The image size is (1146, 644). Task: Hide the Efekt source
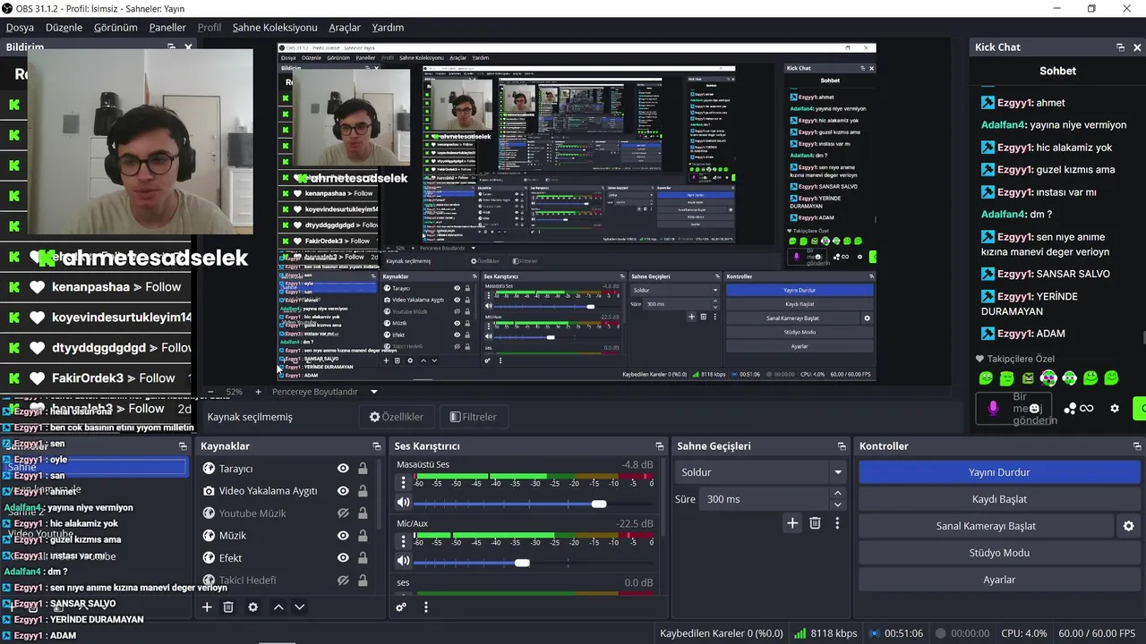pyautogui.click(x=343, y=558)
